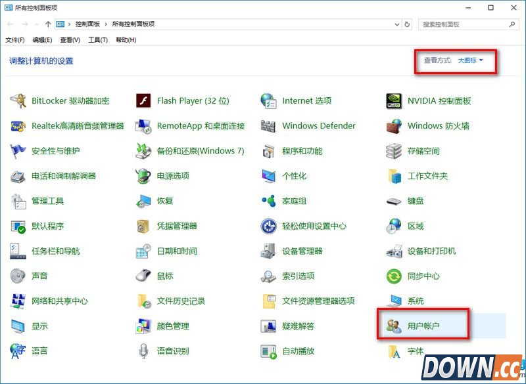Viewport: 526px width, 384px height.
Task: Open 电源选项 settings
Action: (172, 176)
